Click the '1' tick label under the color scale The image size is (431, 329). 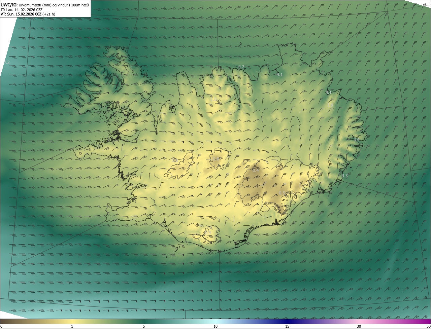(72, 327)
